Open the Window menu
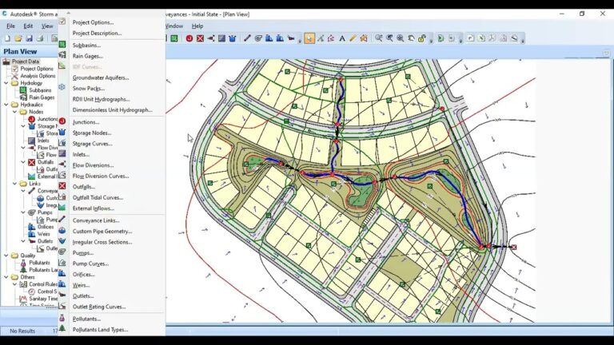This screenshot has height=345, width=614. tap(174, 26)
